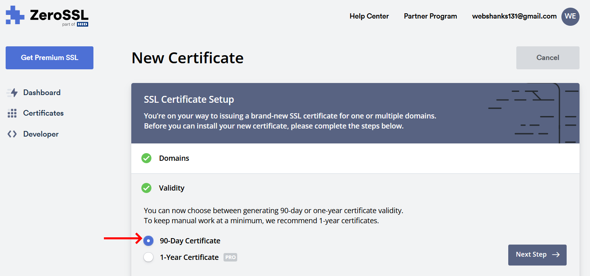Collapse the Validity step
Image resolution: width=590 pixels, height=276 pixels.
tap(355, 188)
